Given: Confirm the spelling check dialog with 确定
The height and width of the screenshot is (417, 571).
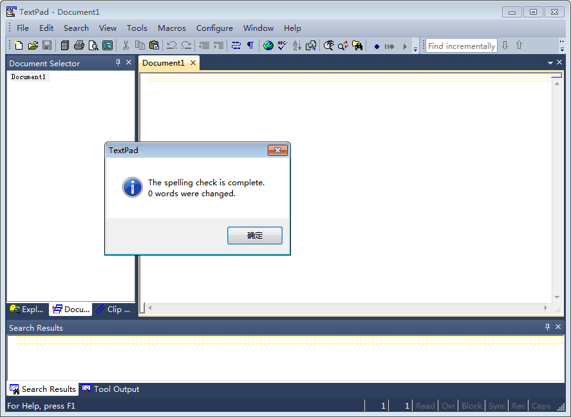Looking at the screenshot, I should click(x=255, y=236).
